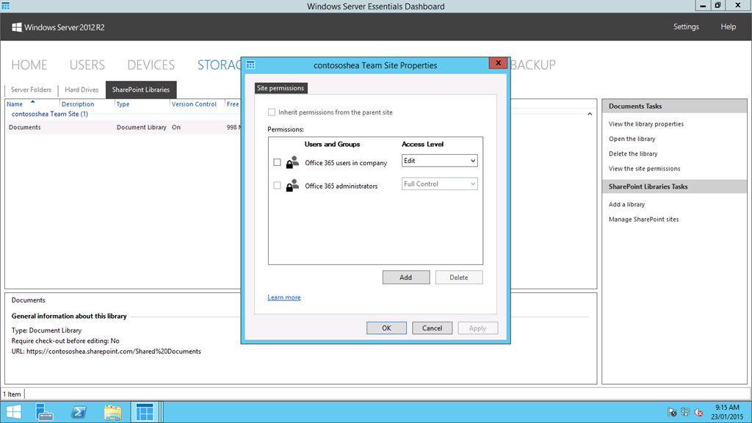Collapse the contososhea Team Site group
This screenshot has height=423, width=752.
[x=590, y=115]
